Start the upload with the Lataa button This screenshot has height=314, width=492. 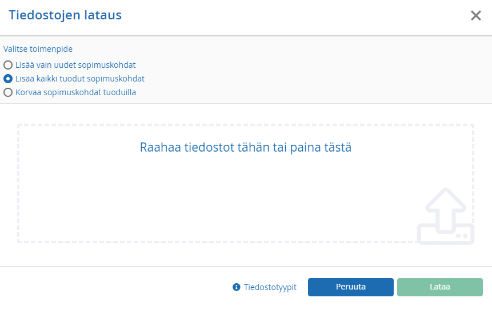point(439,287)
